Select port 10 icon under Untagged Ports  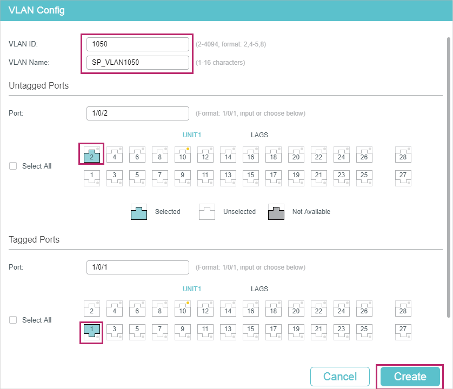click(x=183, y=155)
